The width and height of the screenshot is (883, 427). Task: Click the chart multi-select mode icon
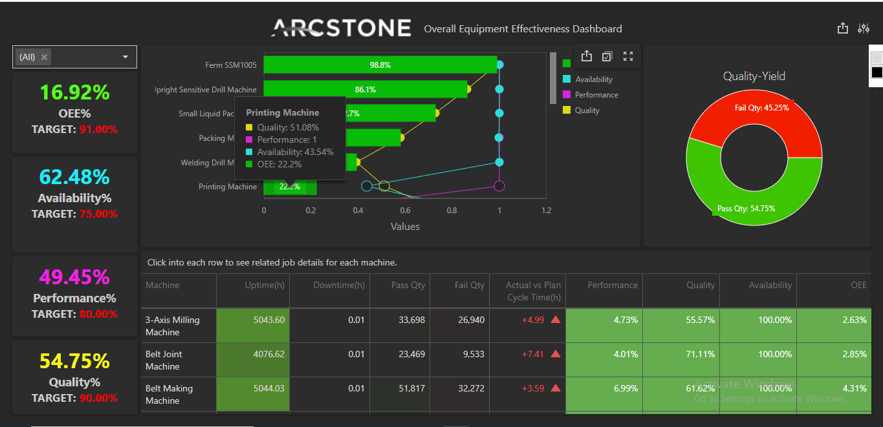(607, 56)
